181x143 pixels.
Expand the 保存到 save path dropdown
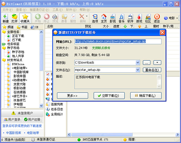pyautogui.click(x=138, y=62)
